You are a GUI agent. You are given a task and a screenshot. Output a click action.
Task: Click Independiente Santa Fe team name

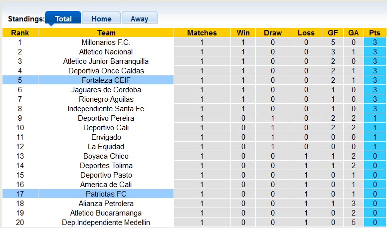(x=106, y=109)
